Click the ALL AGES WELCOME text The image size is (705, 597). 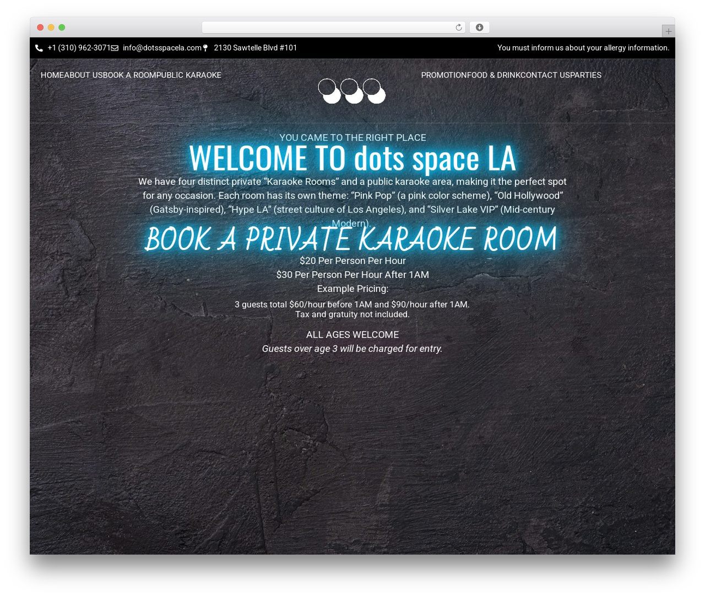pos(352,335)
